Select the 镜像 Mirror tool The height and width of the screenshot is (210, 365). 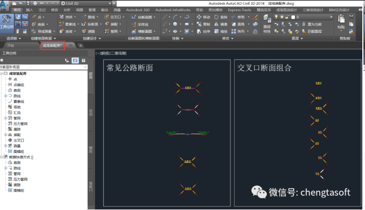coord(220,24)
